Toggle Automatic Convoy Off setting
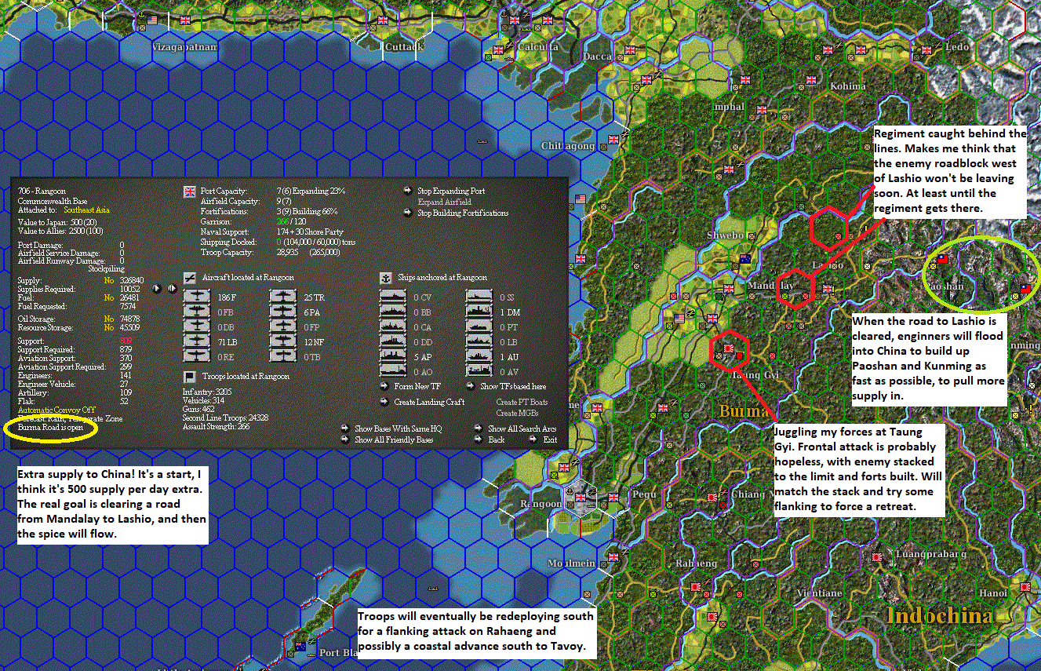1041x671 pixels. click(x=56, y=410)
